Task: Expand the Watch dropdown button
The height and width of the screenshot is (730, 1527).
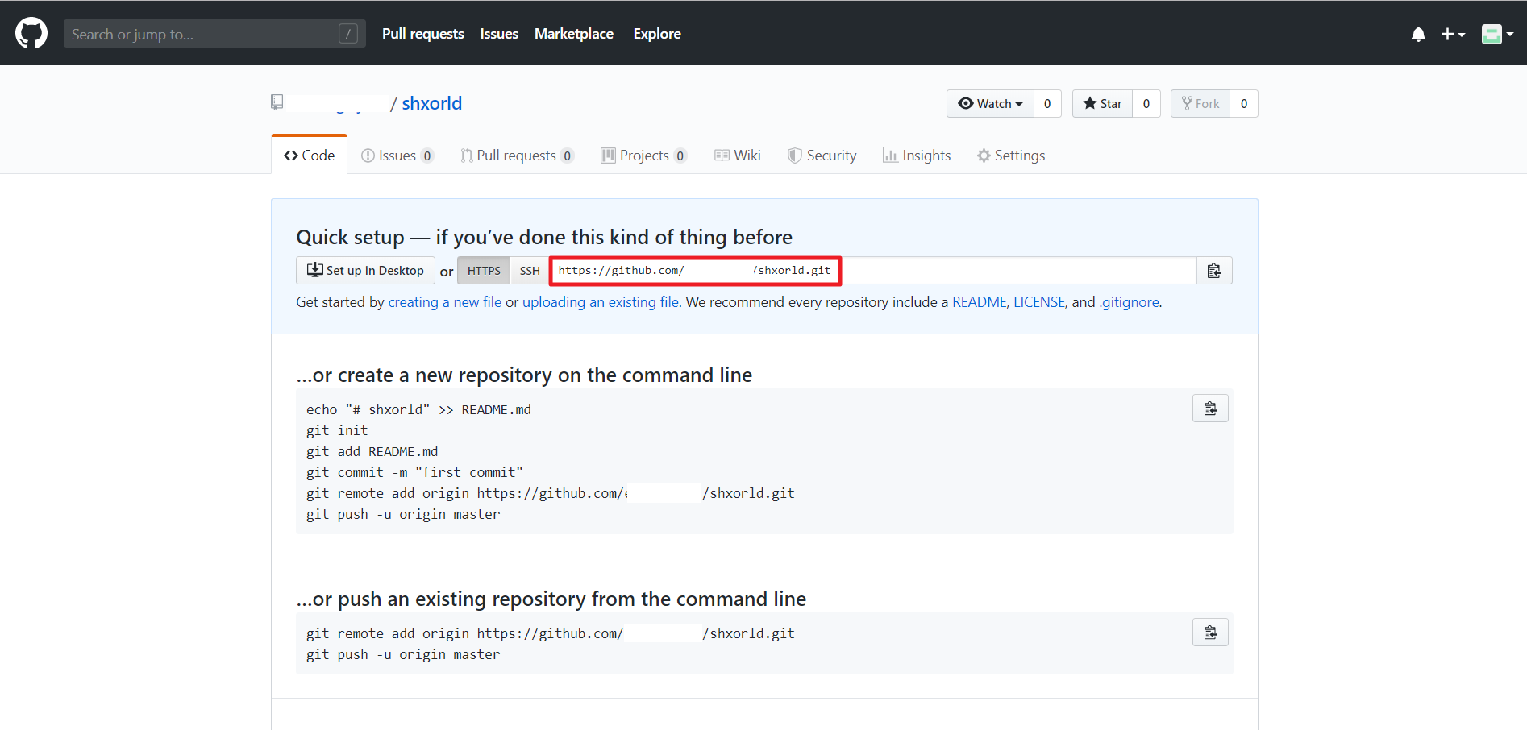Action: (990, 103)
